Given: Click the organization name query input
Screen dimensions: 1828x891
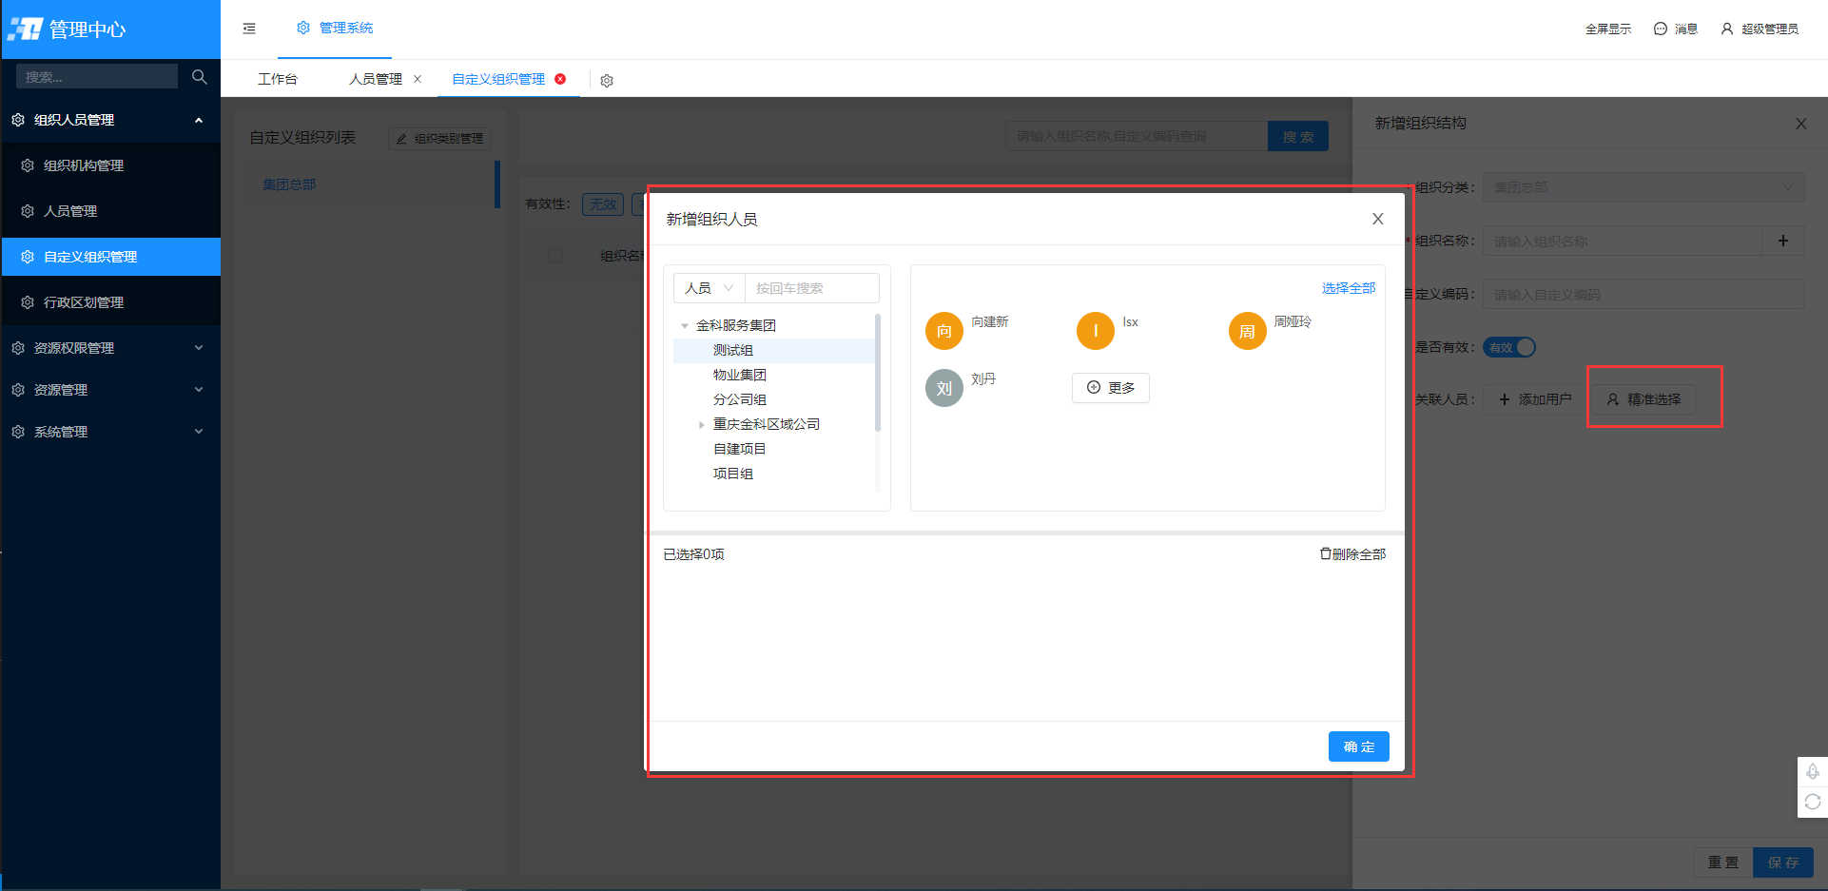Looking at the screenshot, I should click(1137, 136).
